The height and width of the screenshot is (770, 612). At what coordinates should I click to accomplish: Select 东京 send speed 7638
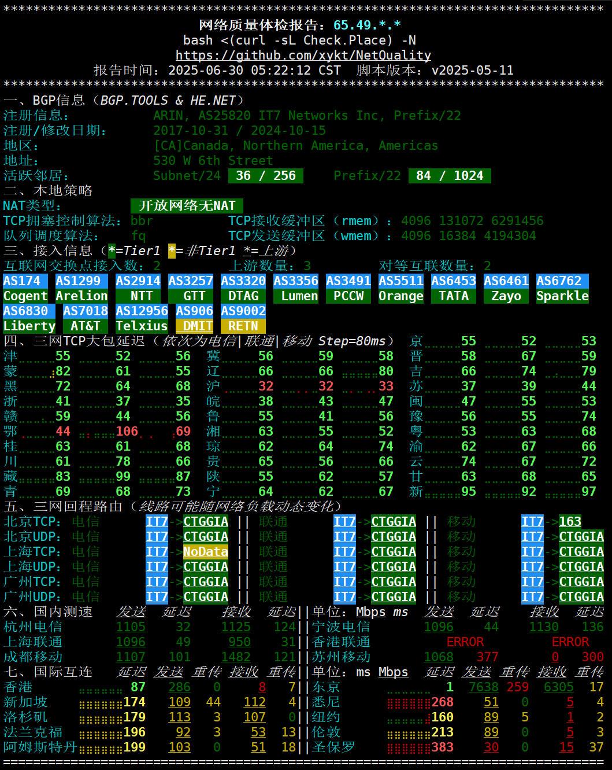[484, 687]
